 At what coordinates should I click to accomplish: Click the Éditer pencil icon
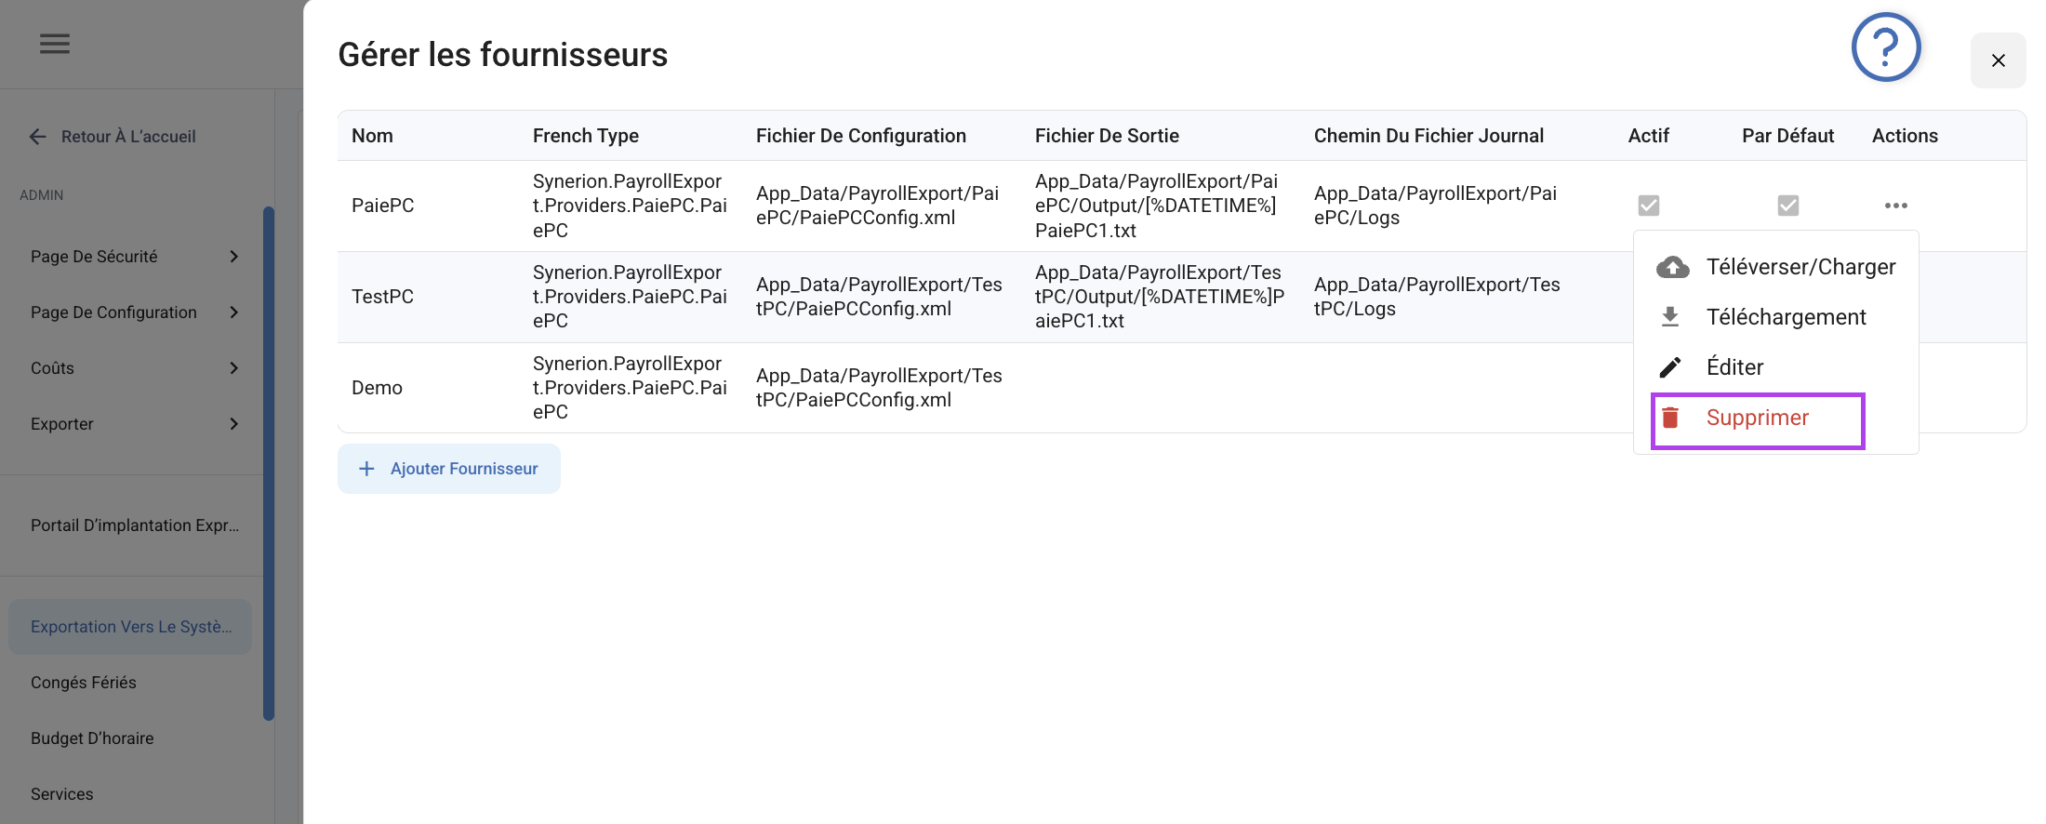tap(1670, 367)
